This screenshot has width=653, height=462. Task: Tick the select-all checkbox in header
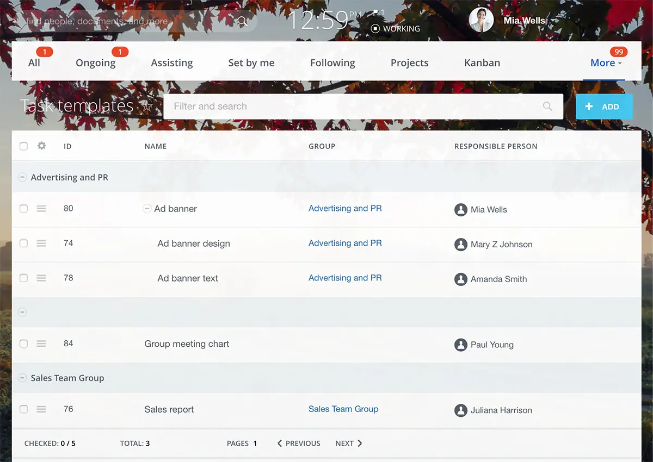23,146
